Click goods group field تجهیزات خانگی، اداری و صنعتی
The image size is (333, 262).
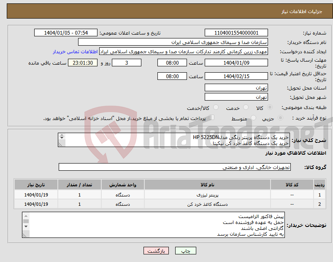pos(175,167)
